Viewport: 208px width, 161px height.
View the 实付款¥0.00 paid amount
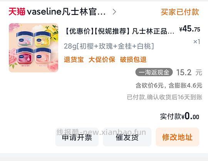pyautogui.click(x=179, y=116)
